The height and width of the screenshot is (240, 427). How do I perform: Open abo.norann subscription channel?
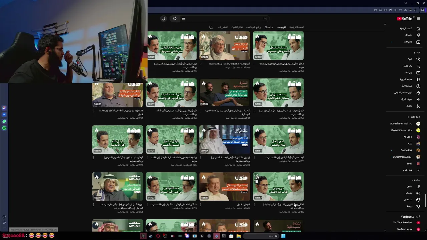point(405,130)
